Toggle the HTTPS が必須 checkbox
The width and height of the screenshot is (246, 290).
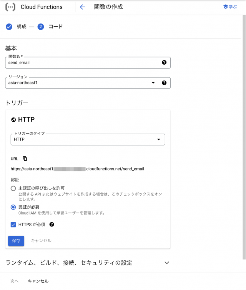(x=13, y=225)
